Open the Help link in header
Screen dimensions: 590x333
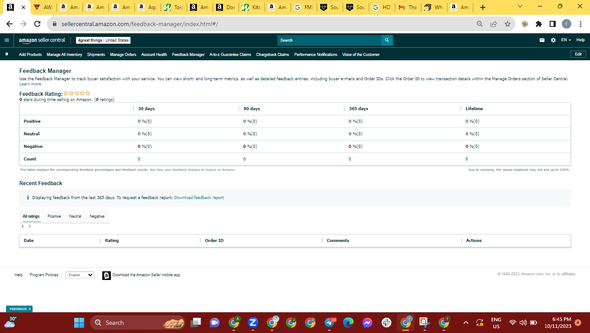tap(580, 40)
